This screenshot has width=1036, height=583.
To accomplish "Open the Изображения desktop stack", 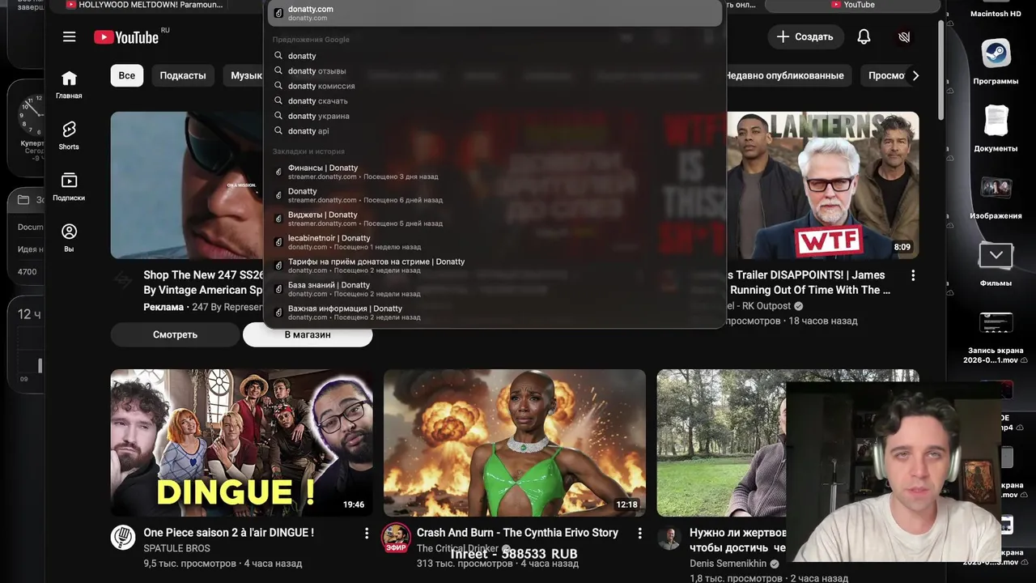I will [x=996, y=196].
